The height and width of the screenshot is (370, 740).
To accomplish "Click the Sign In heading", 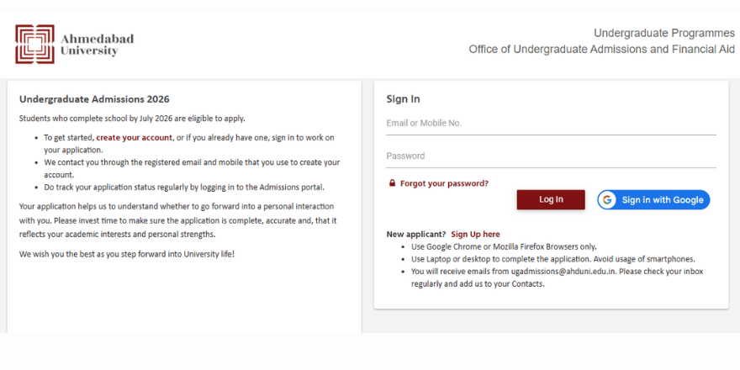I will [x=403, y=99].
